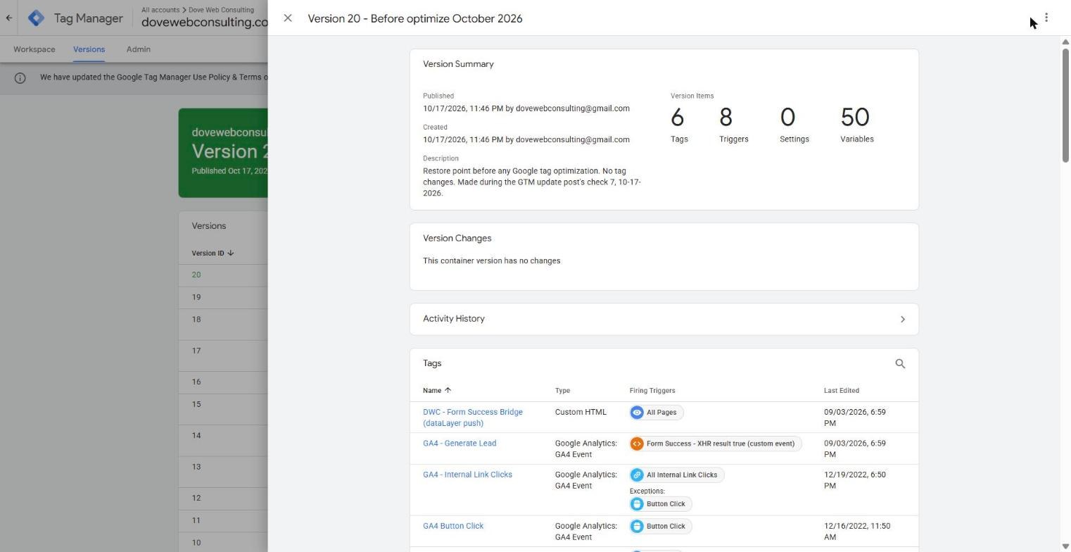Viewport: 1071px width, 552px height.
Task: Open the DWC - Form Success Bridge tag
Action: 473,418
